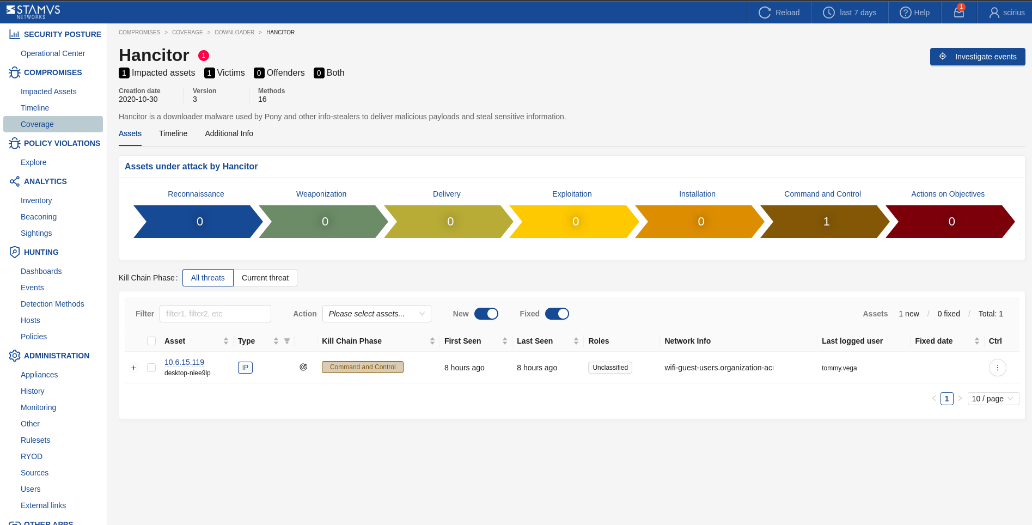Open the 10.6.15.119 asset link
Viewport: 1032px width, 525px height.
[x=184, y=362]
